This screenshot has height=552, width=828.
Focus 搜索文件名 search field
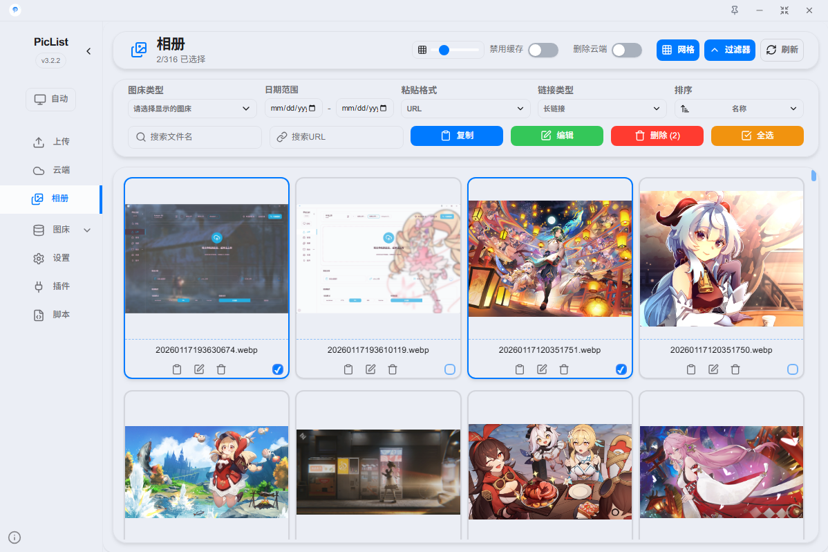click(x=195, y=137)
